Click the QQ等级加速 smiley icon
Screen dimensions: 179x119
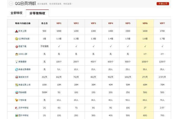click(x=17, y=39)
